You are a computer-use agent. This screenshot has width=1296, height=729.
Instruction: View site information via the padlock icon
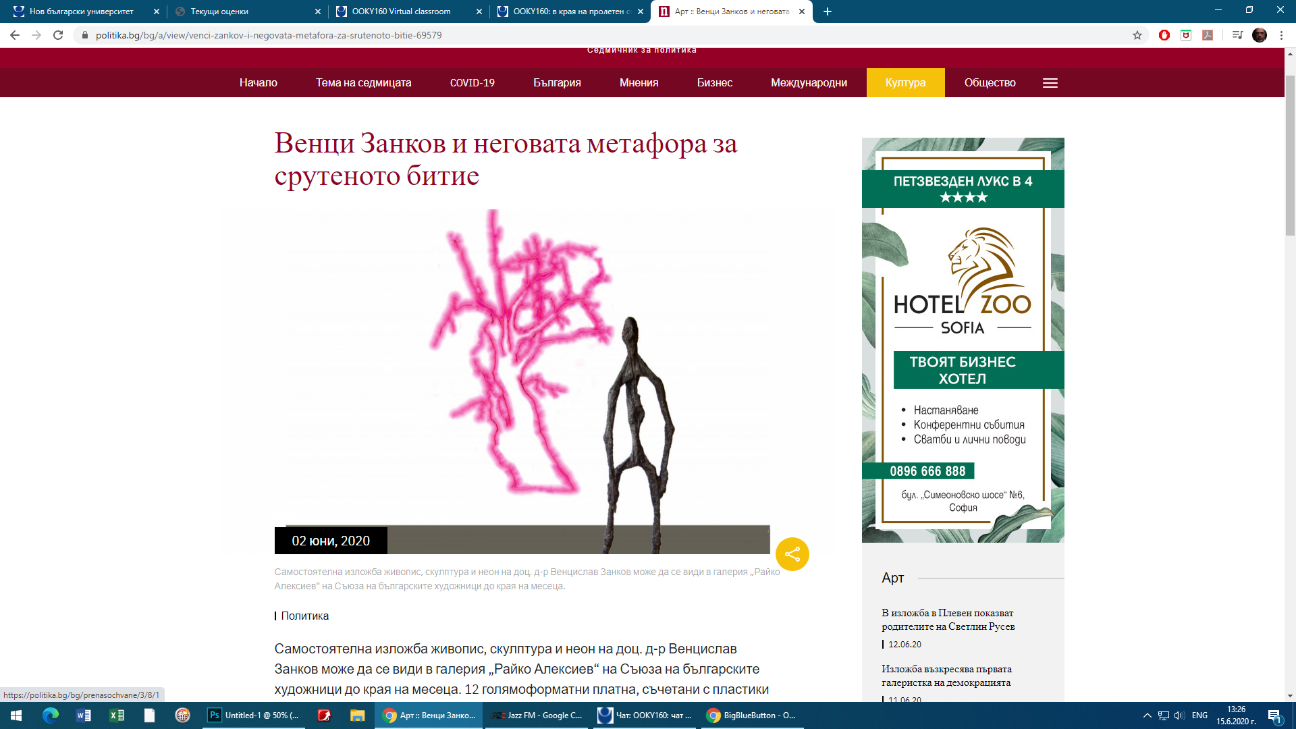(85, 35)
